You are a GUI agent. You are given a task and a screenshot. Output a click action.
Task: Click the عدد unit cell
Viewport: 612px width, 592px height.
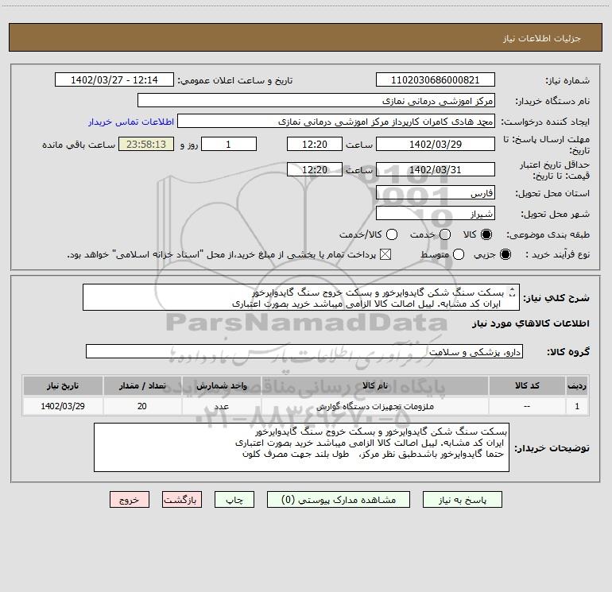[x=221, y=406]
